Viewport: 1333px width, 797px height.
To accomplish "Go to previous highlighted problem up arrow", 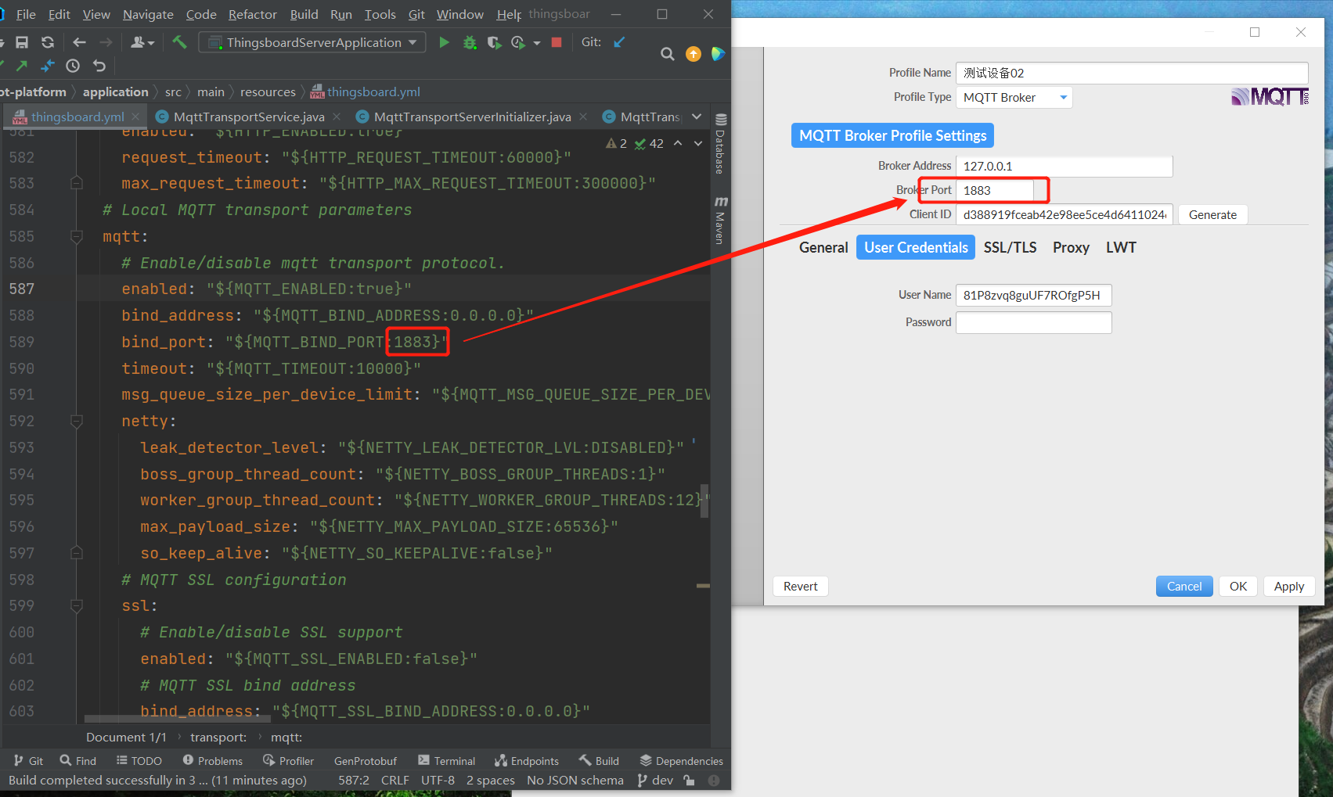I will click(x=678, y=143).
